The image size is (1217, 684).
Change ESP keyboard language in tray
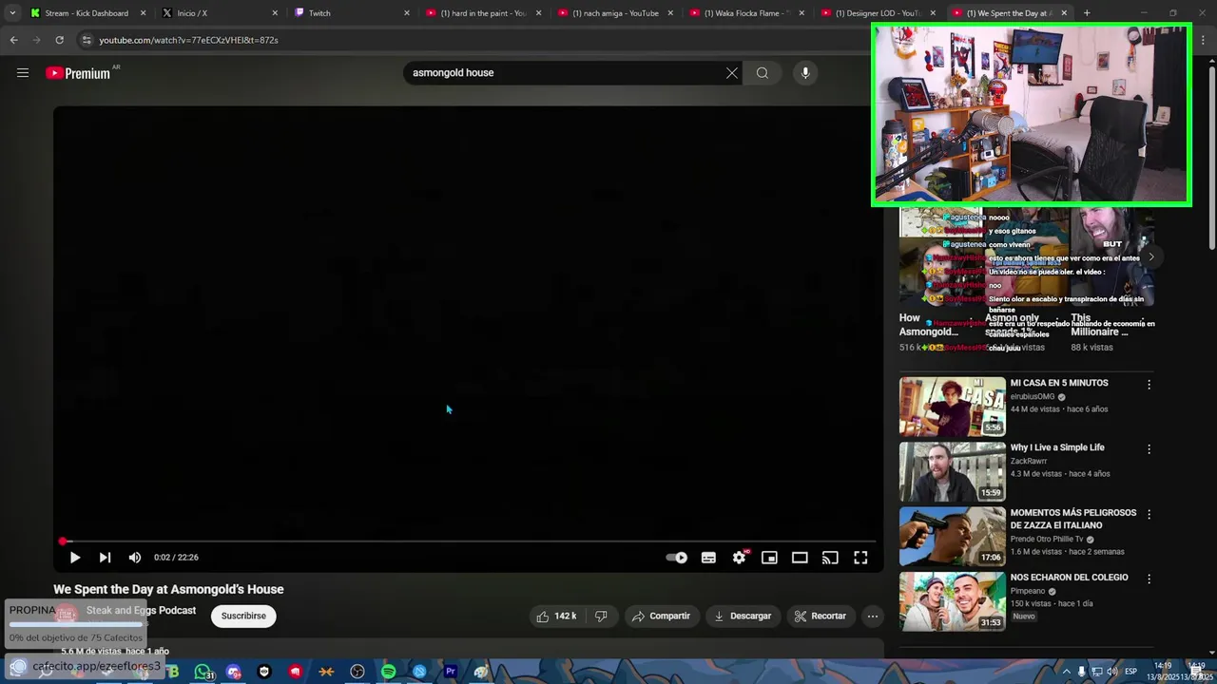point(1131,672)
